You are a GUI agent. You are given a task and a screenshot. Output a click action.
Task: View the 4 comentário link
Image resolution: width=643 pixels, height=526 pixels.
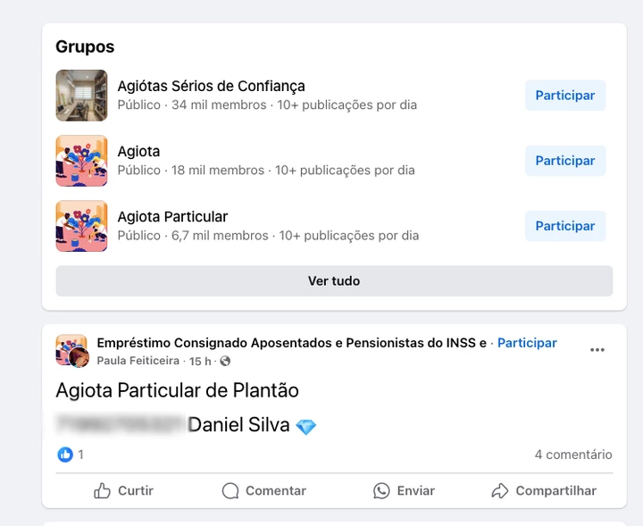point(573,455)
